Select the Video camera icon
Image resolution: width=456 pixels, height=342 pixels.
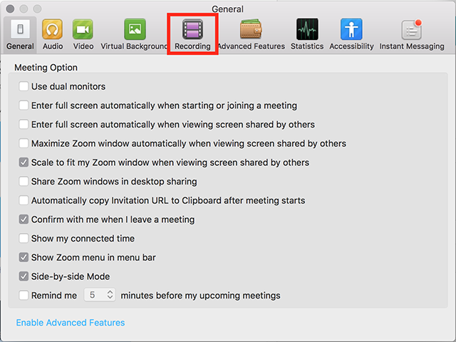point(83,30)
